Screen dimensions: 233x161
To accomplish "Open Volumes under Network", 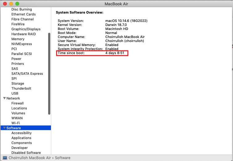I will pos(18,113).
